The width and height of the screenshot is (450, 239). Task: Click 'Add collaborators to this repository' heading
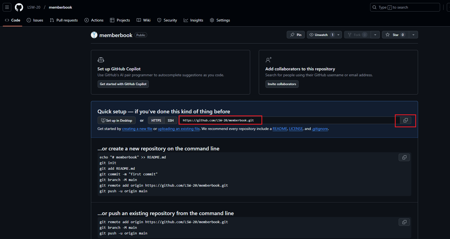300,69
